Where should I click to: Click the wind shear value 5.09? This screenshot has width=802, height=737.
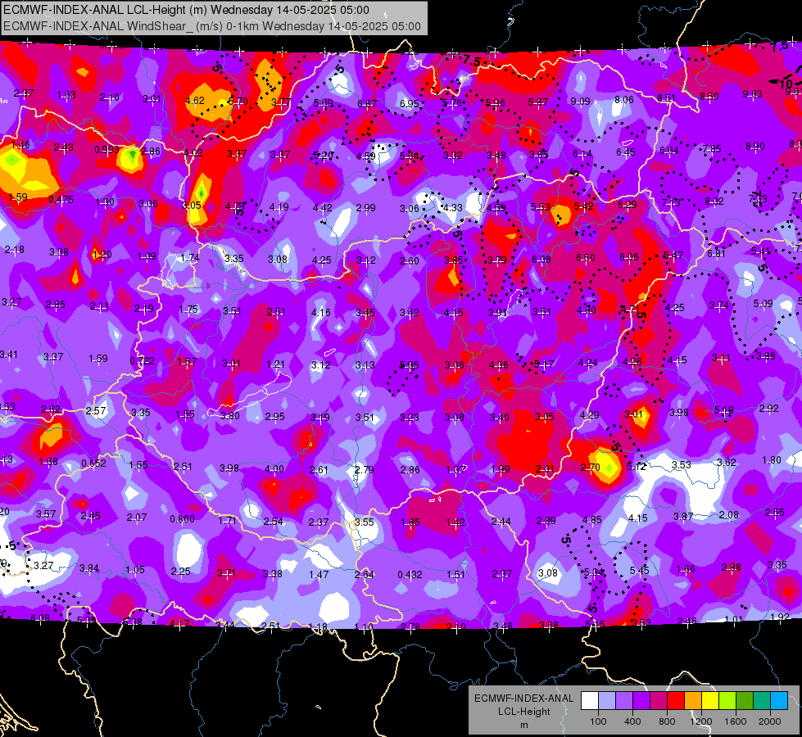point(763,303)
